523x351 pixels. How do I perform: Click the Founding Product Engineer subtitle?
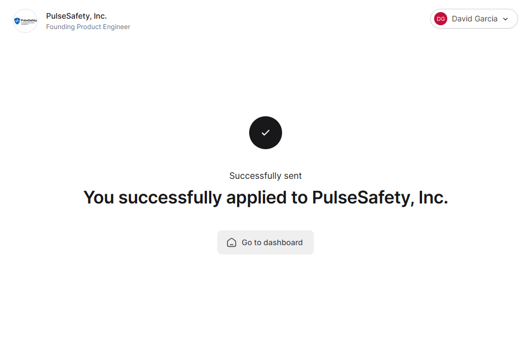point(88,27)
